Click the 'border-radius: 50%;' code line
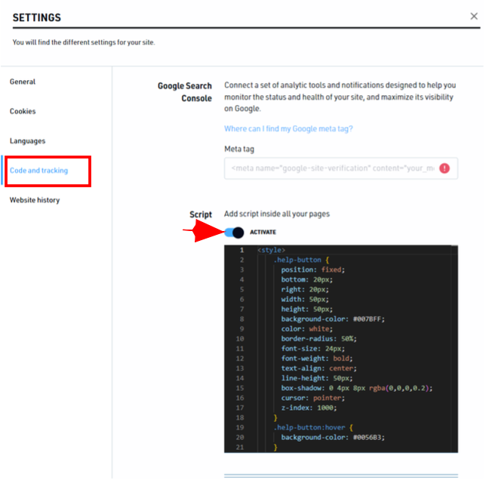486x484 pixels. click(x=318, y=339)
